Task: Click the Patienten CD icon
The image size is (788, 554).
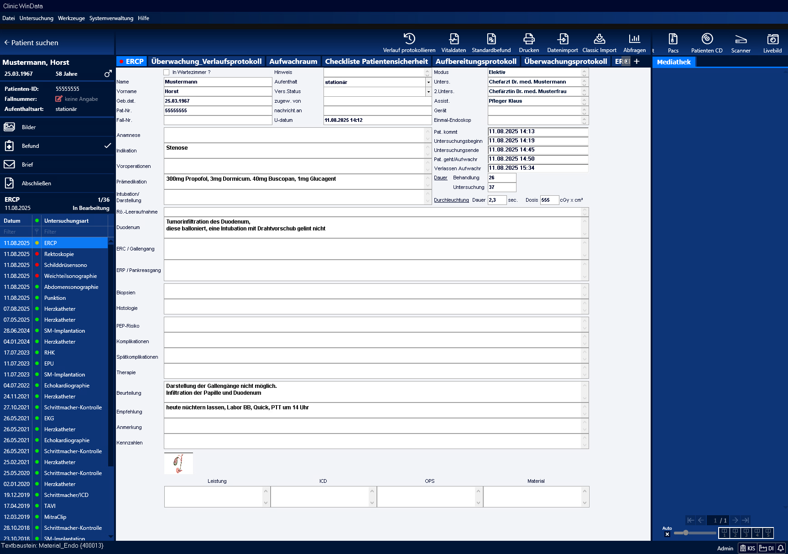Action: click(x=707, y=43)
